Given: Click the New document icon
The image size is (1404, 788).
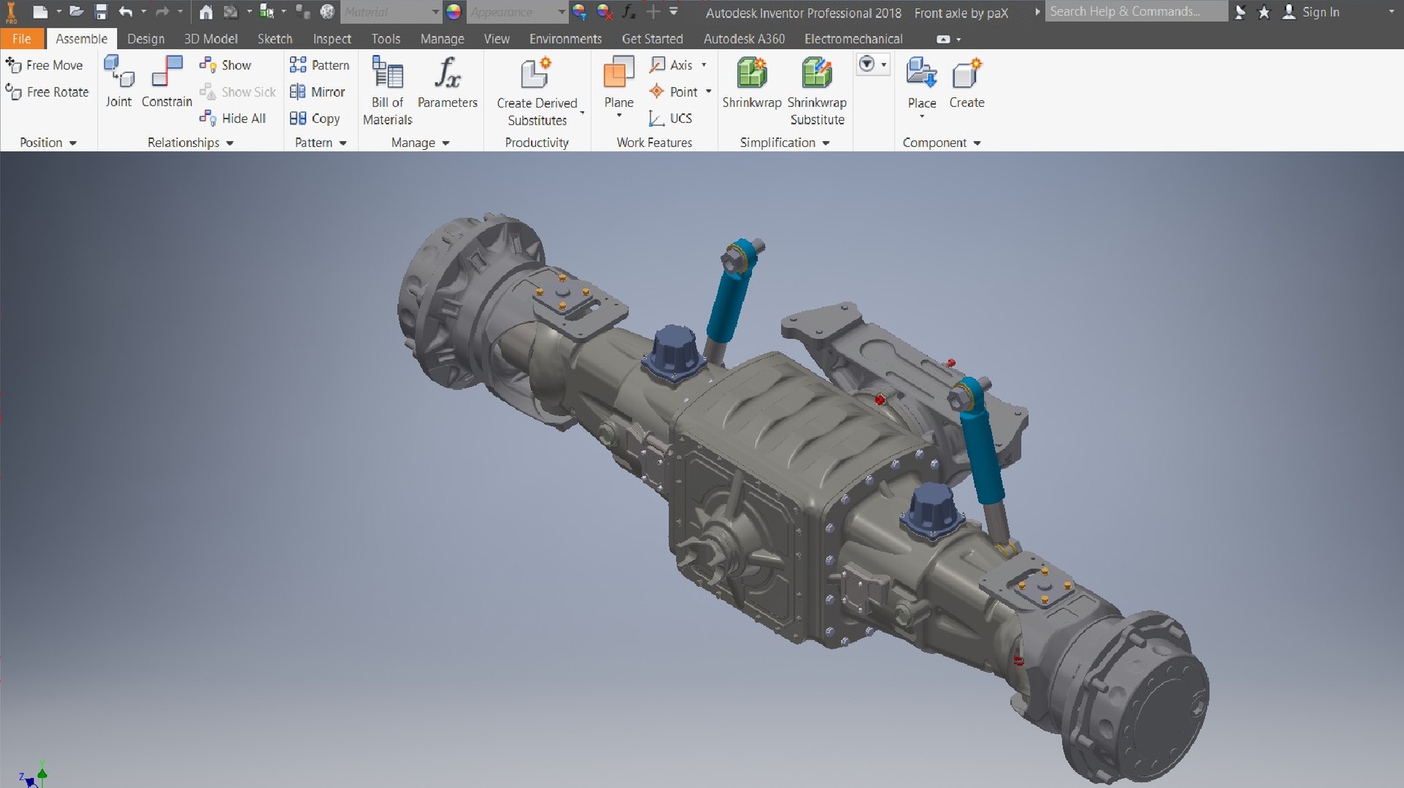Looking at the screenshot, I should pyautogui.click(x=40, y=12).
